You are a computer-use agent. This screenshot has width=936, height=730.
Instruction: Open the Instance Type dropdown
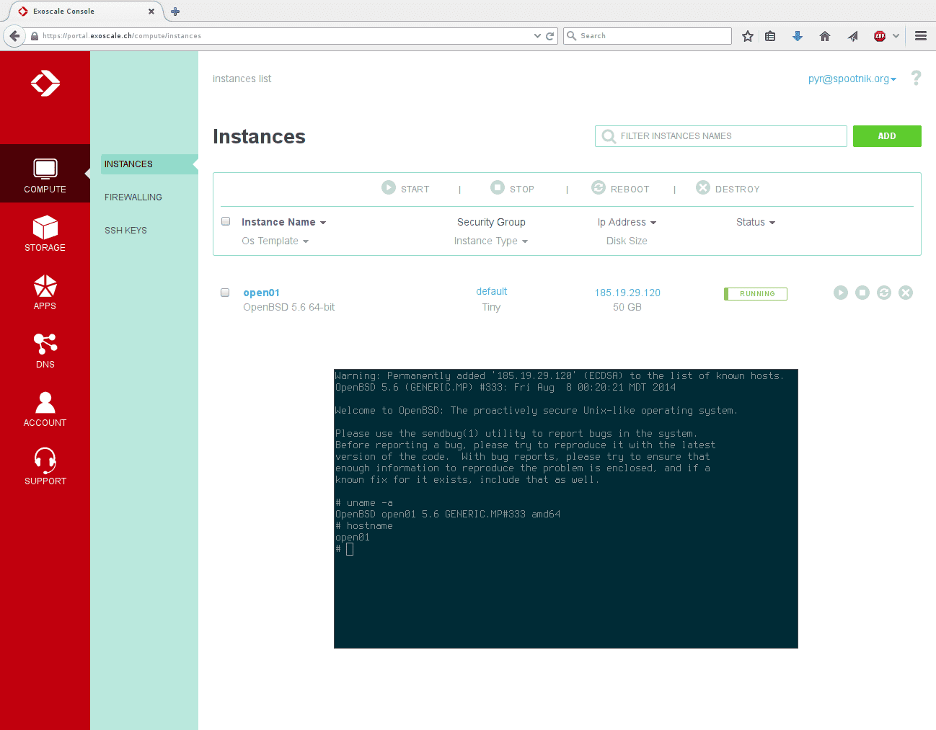click(491, 241)
